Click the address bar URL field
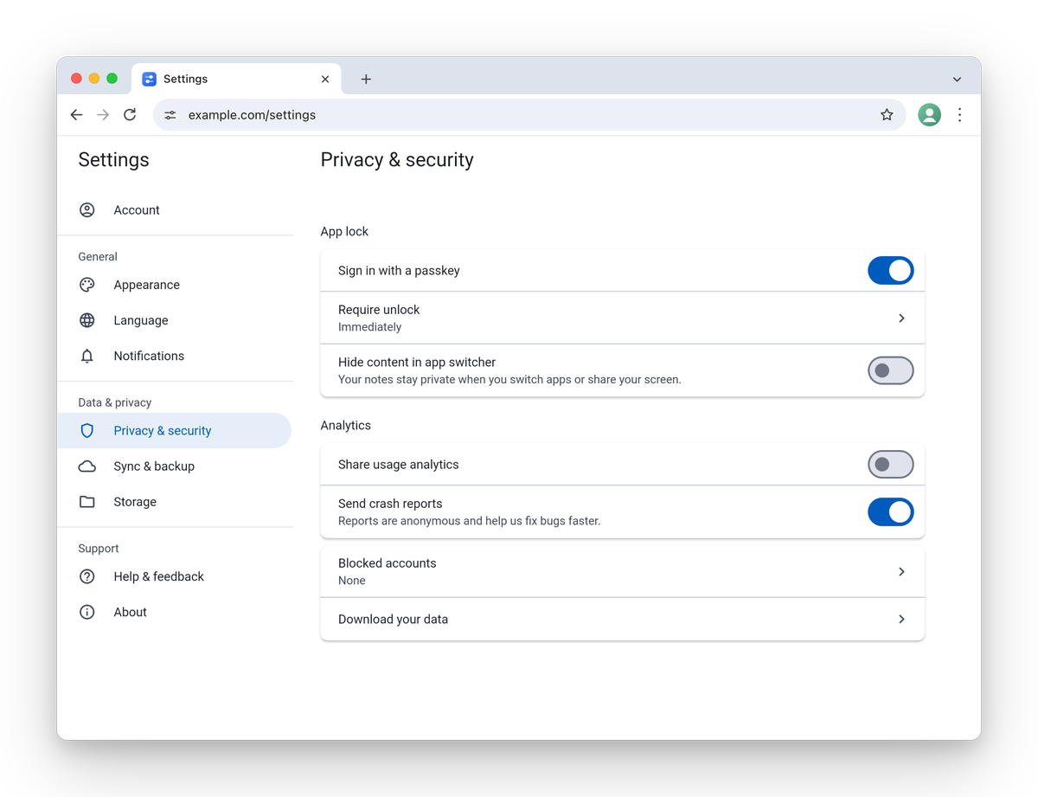1038x797 pixels. coord(528,115)
